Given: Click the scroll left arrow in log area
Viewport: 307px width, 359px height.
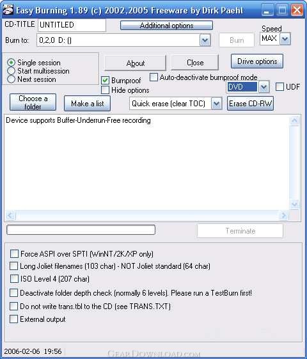Looking at the screenshot, I should click(10, 215).
